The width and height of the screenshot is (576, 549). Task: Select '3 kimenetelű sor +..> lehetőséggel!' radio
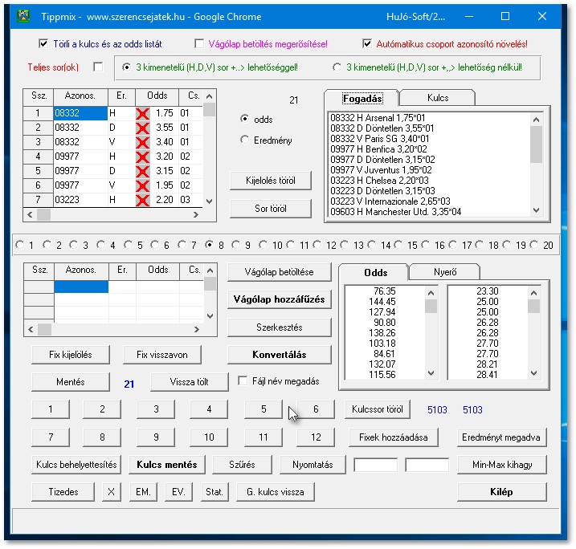coord(126,67)
